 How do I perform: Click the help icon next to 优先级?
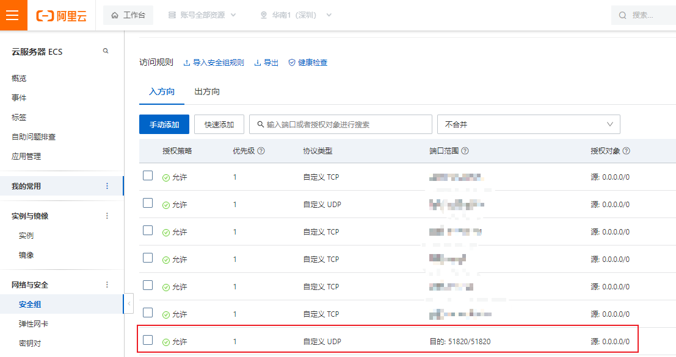261,151
